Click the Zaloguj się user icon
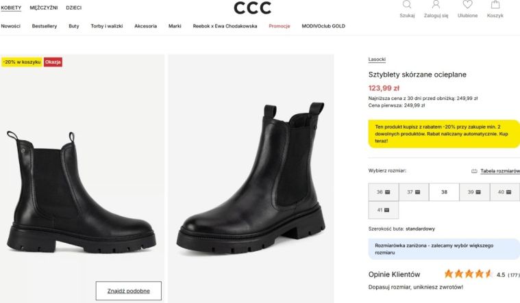 point(436,4)
